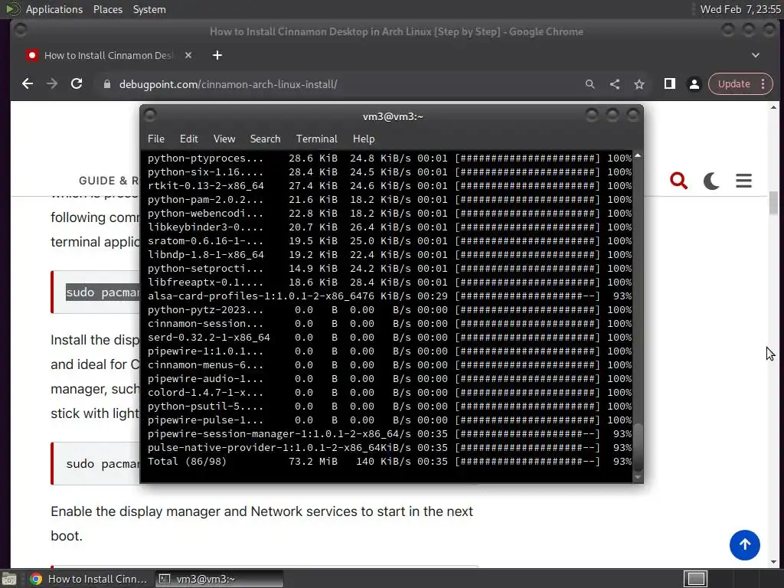The image size is (784, 588).
Task: Click the 'serd-0.32.2-1-x86_64' line
Action: 390,338
